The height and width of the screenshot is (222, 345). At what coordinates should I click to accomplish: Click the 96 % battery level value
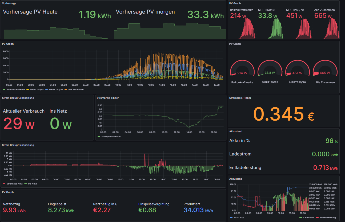tap(332, 141)
